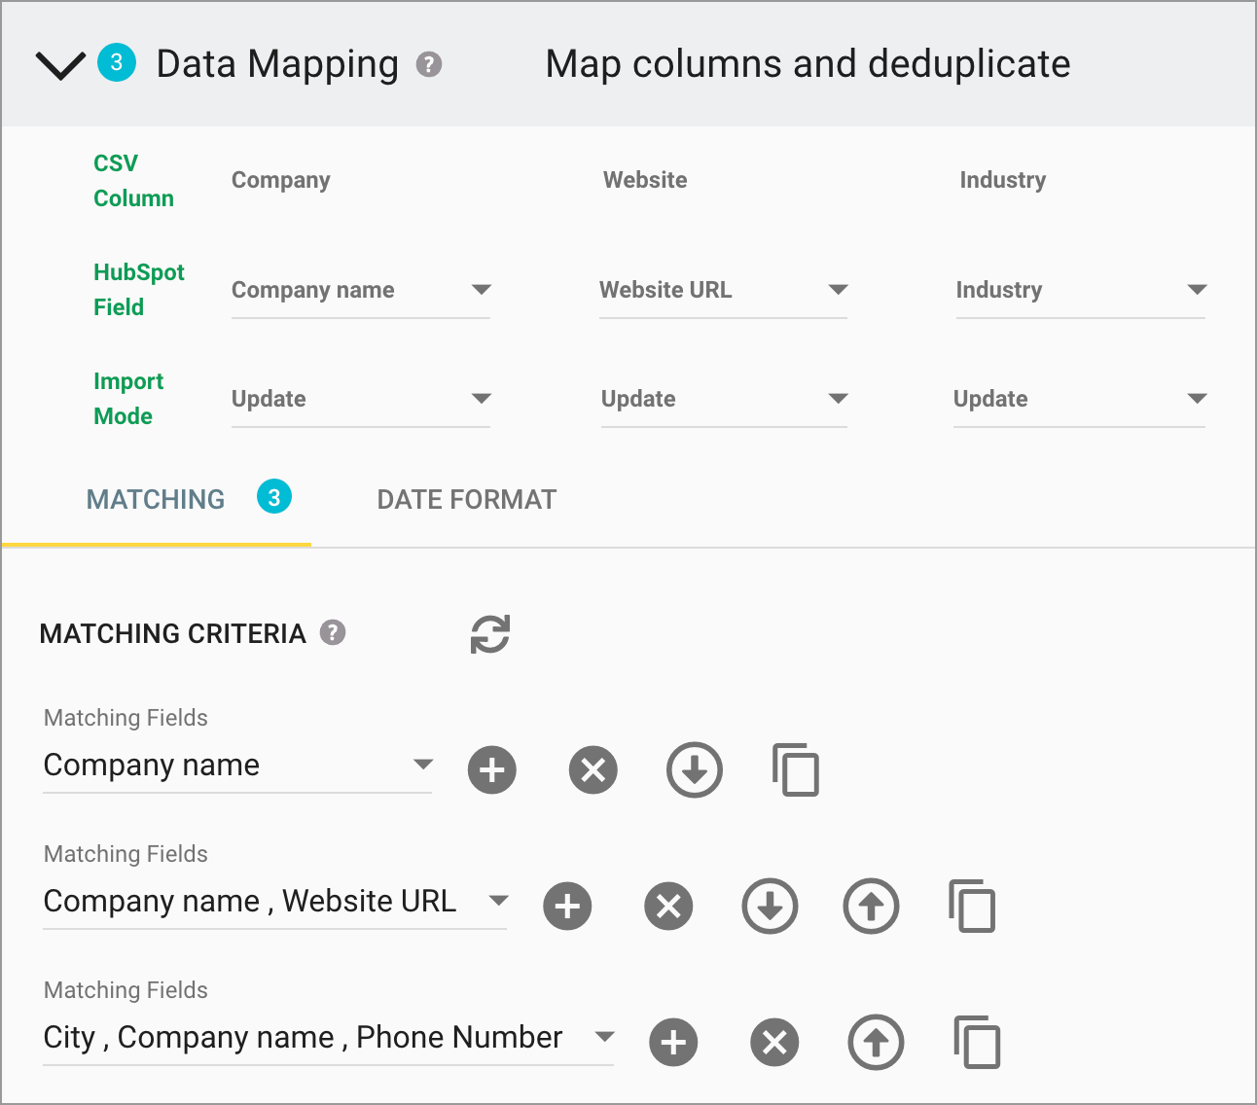Viewport: 1257px width, 1105px height.
Task: Duplicate the third matching criteria
Action: click(977, 1042)
